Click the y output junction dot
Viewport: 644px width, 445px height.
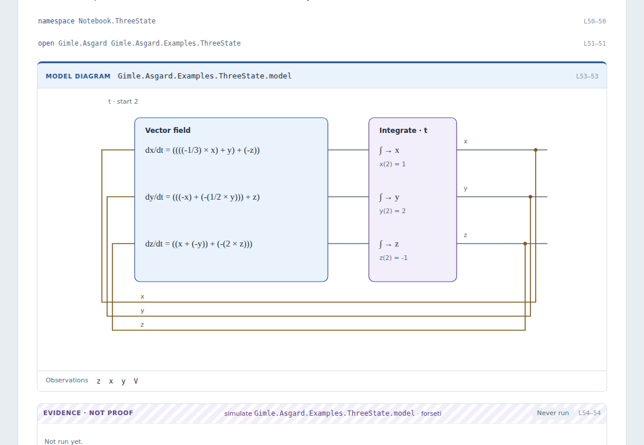pos(530,197)
